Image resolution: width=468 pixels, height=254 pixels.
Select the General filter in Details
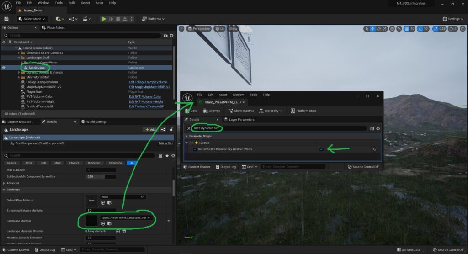[11, 163]
